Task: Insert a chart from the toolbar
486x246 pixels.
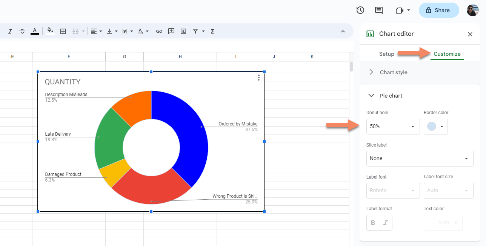Action: click(x=183, y=31)
